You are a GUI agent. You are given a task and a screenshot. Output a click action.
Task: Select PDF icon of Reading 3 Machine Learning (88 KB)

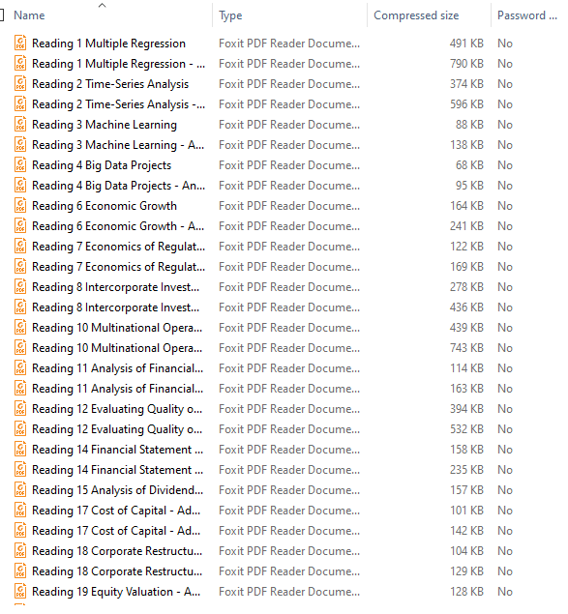(x=20, y=125)
